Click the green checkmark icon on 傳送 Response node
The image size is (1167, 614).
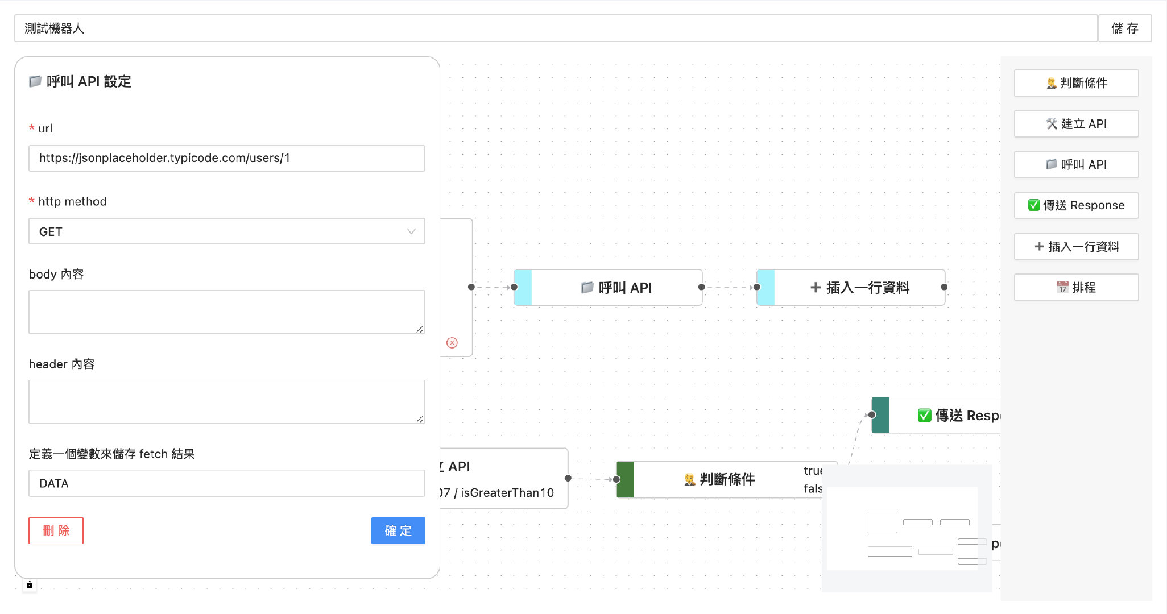coord(925,416)
